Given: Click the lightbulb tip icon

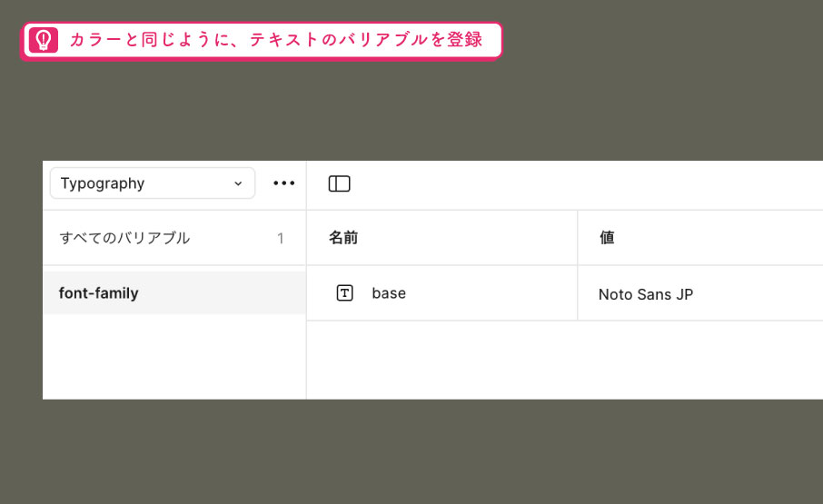Looking at the screenshot, I should point(43,40).
